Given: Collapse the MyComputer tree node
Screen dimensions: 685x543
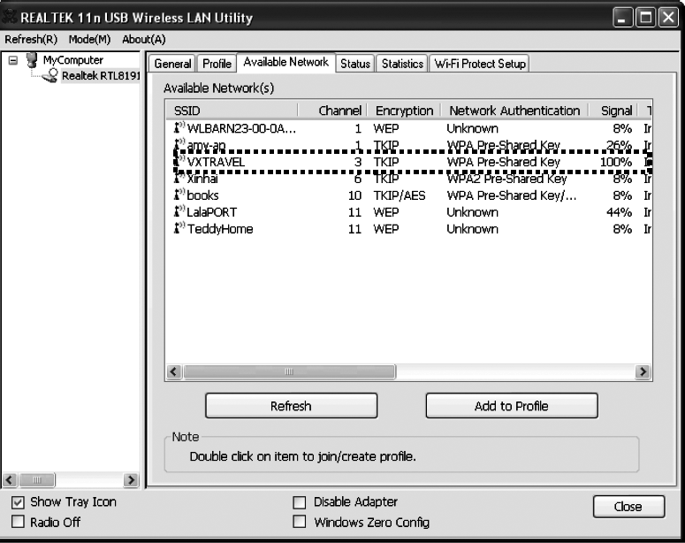Looking at the screenshot, I should point(13,60).
